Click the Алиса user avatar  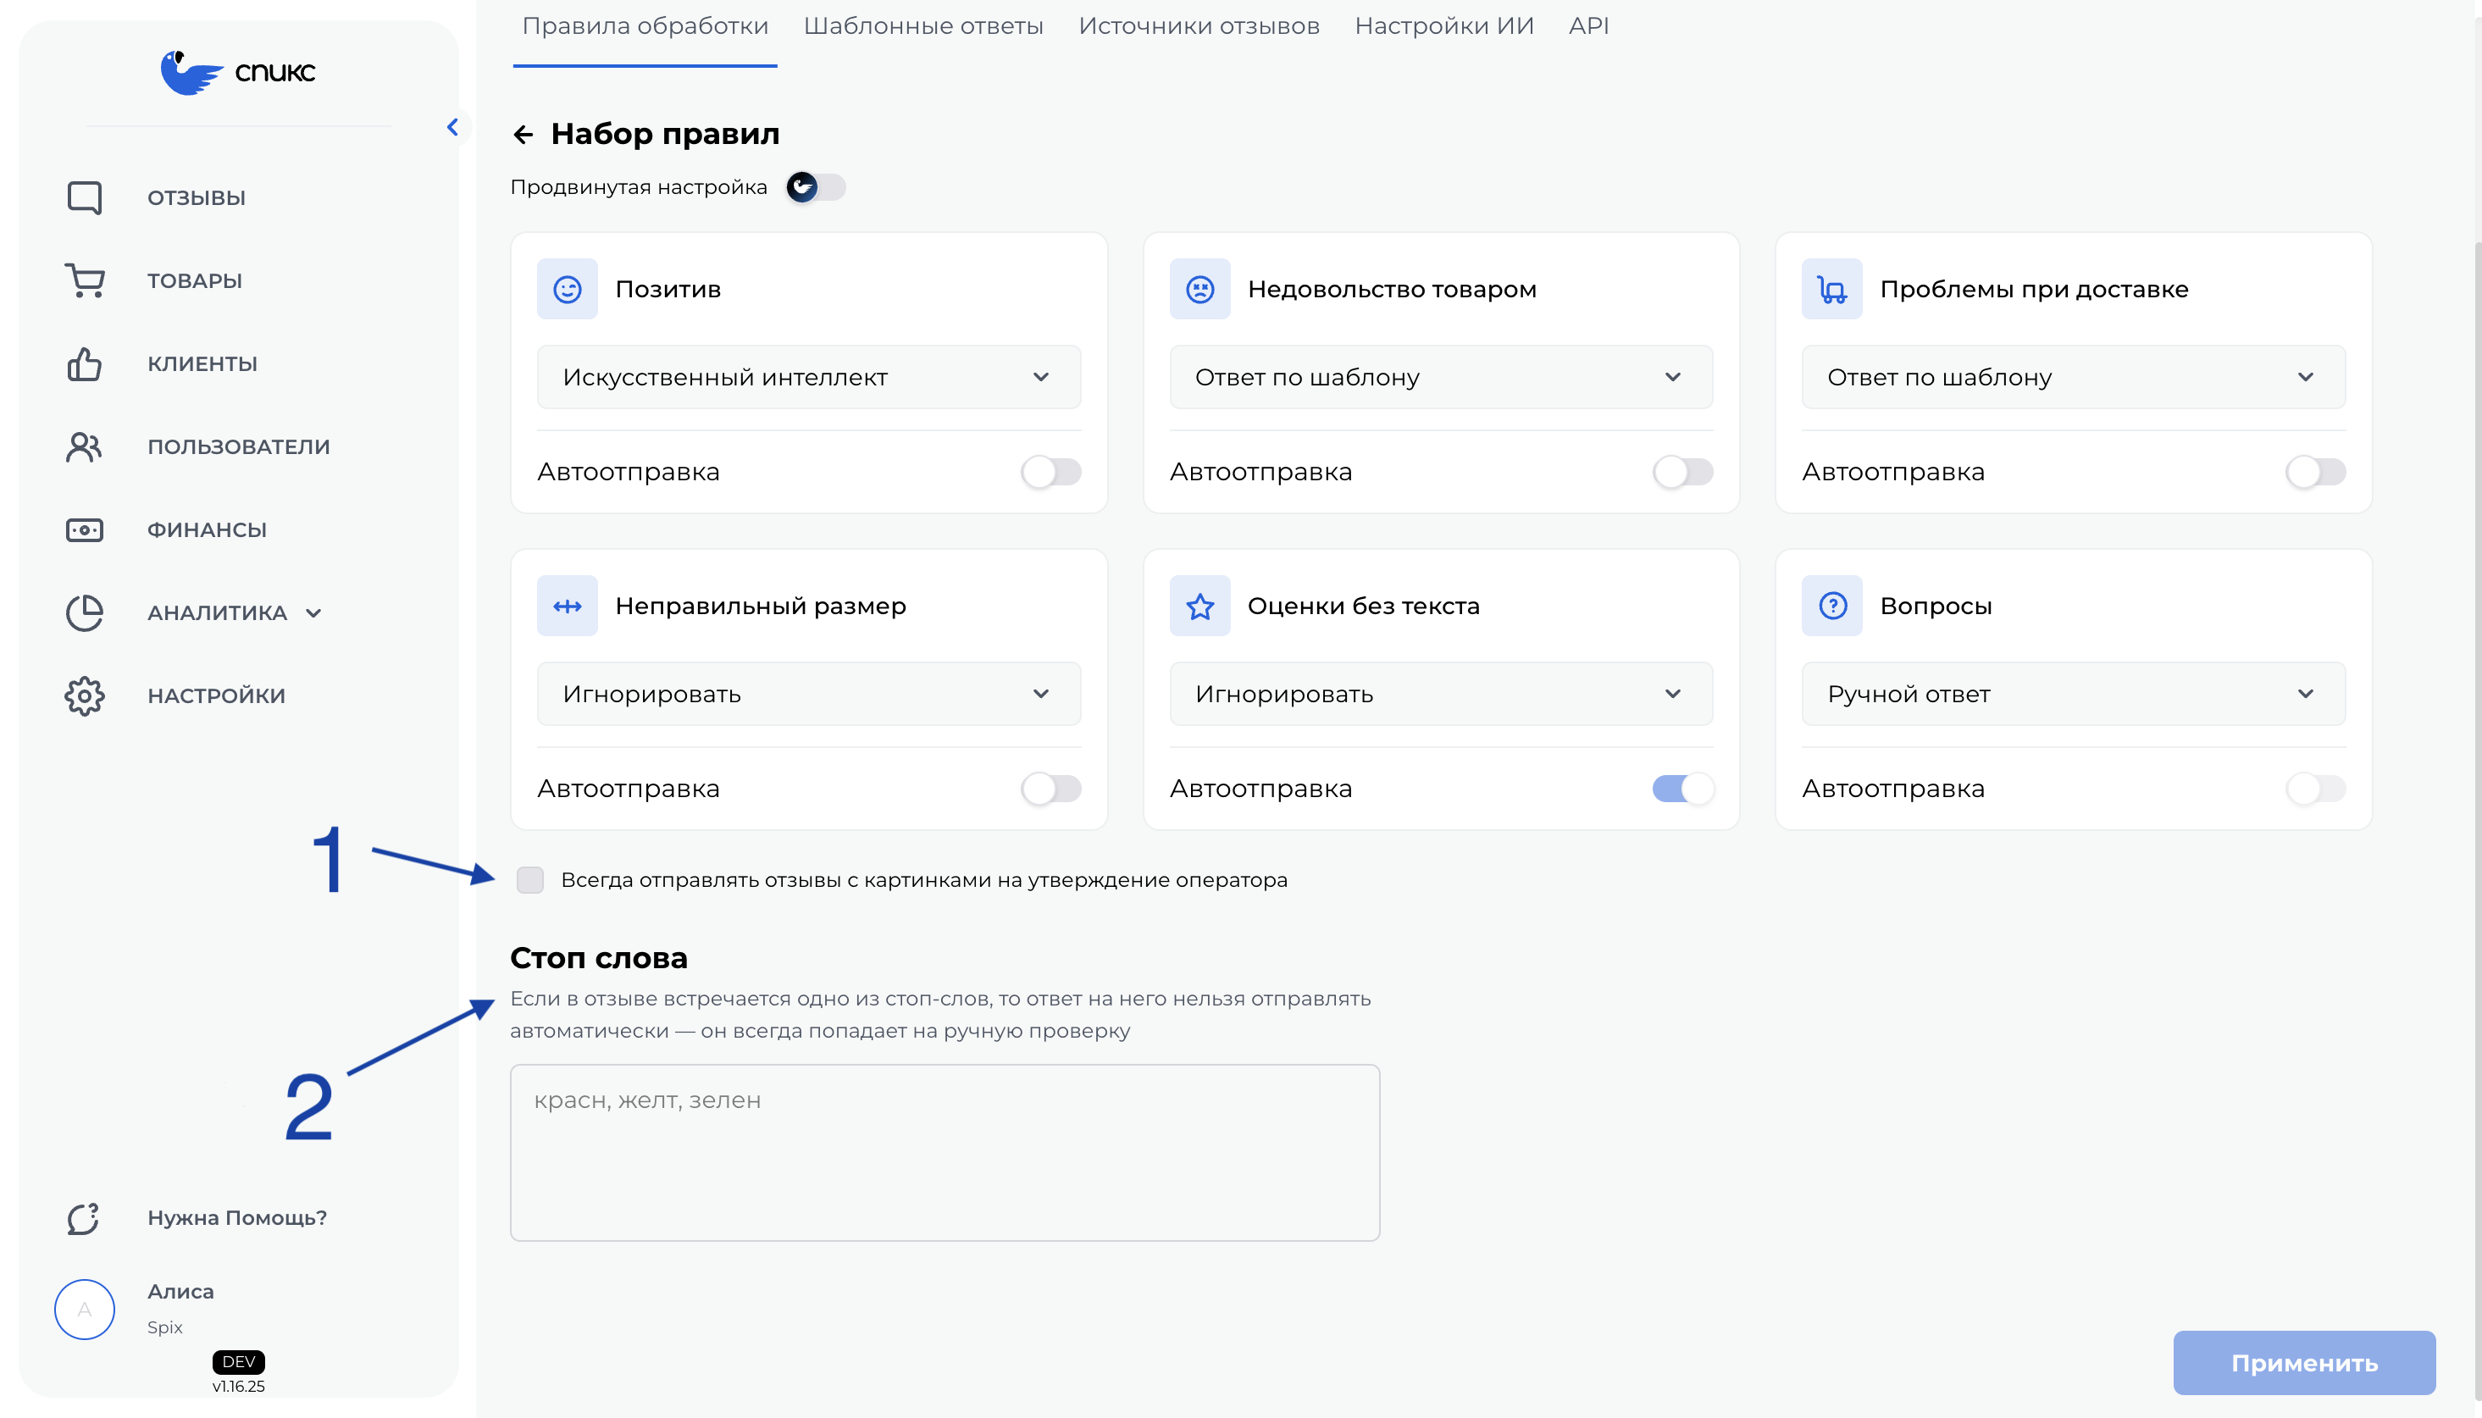click(x=85, y=1309)
